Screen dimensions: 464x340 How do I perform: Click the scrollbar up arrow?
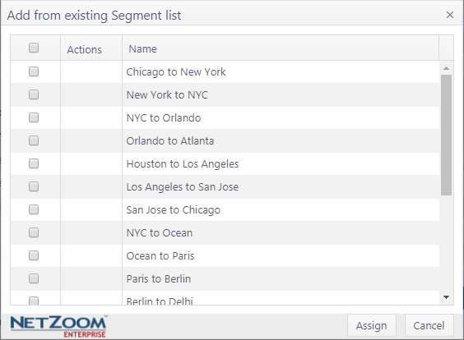point(446,68)
